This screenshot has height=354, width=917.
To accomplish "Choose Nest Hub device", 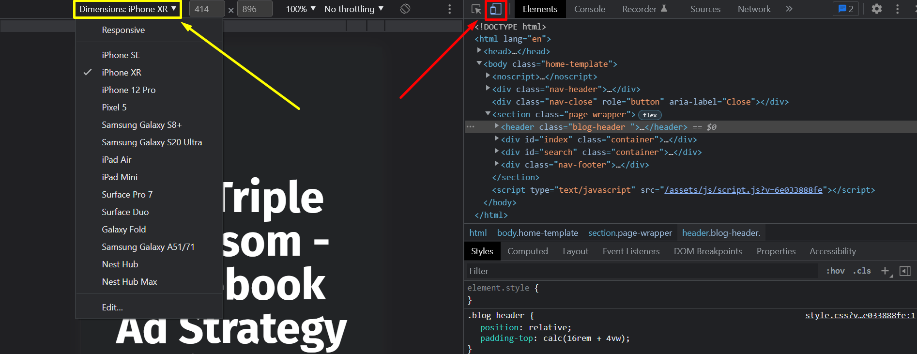I will coord(149,264).
